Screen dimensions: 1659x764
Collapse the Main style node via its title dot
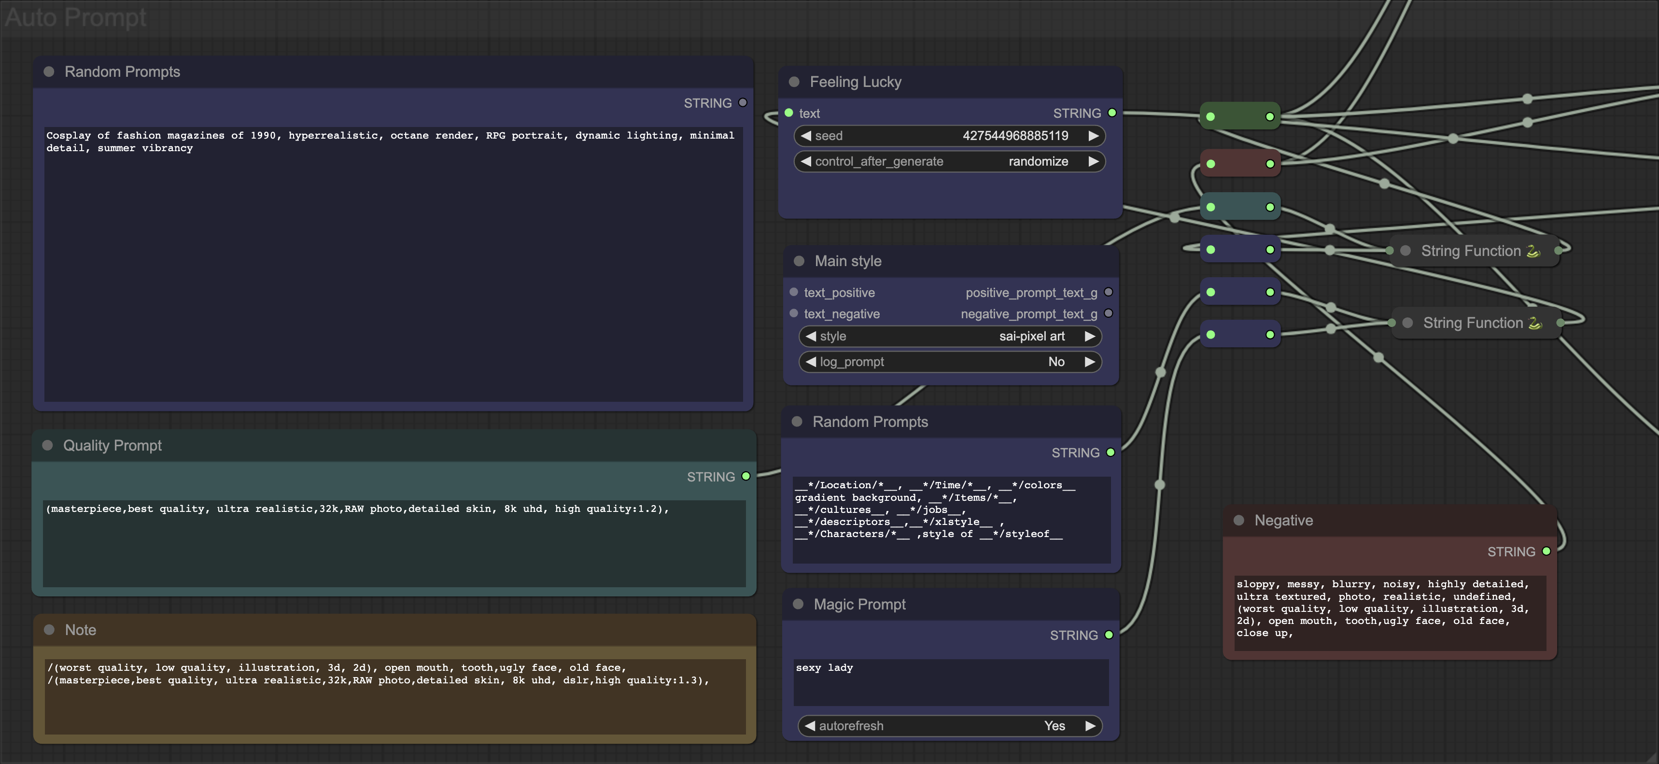799,261
